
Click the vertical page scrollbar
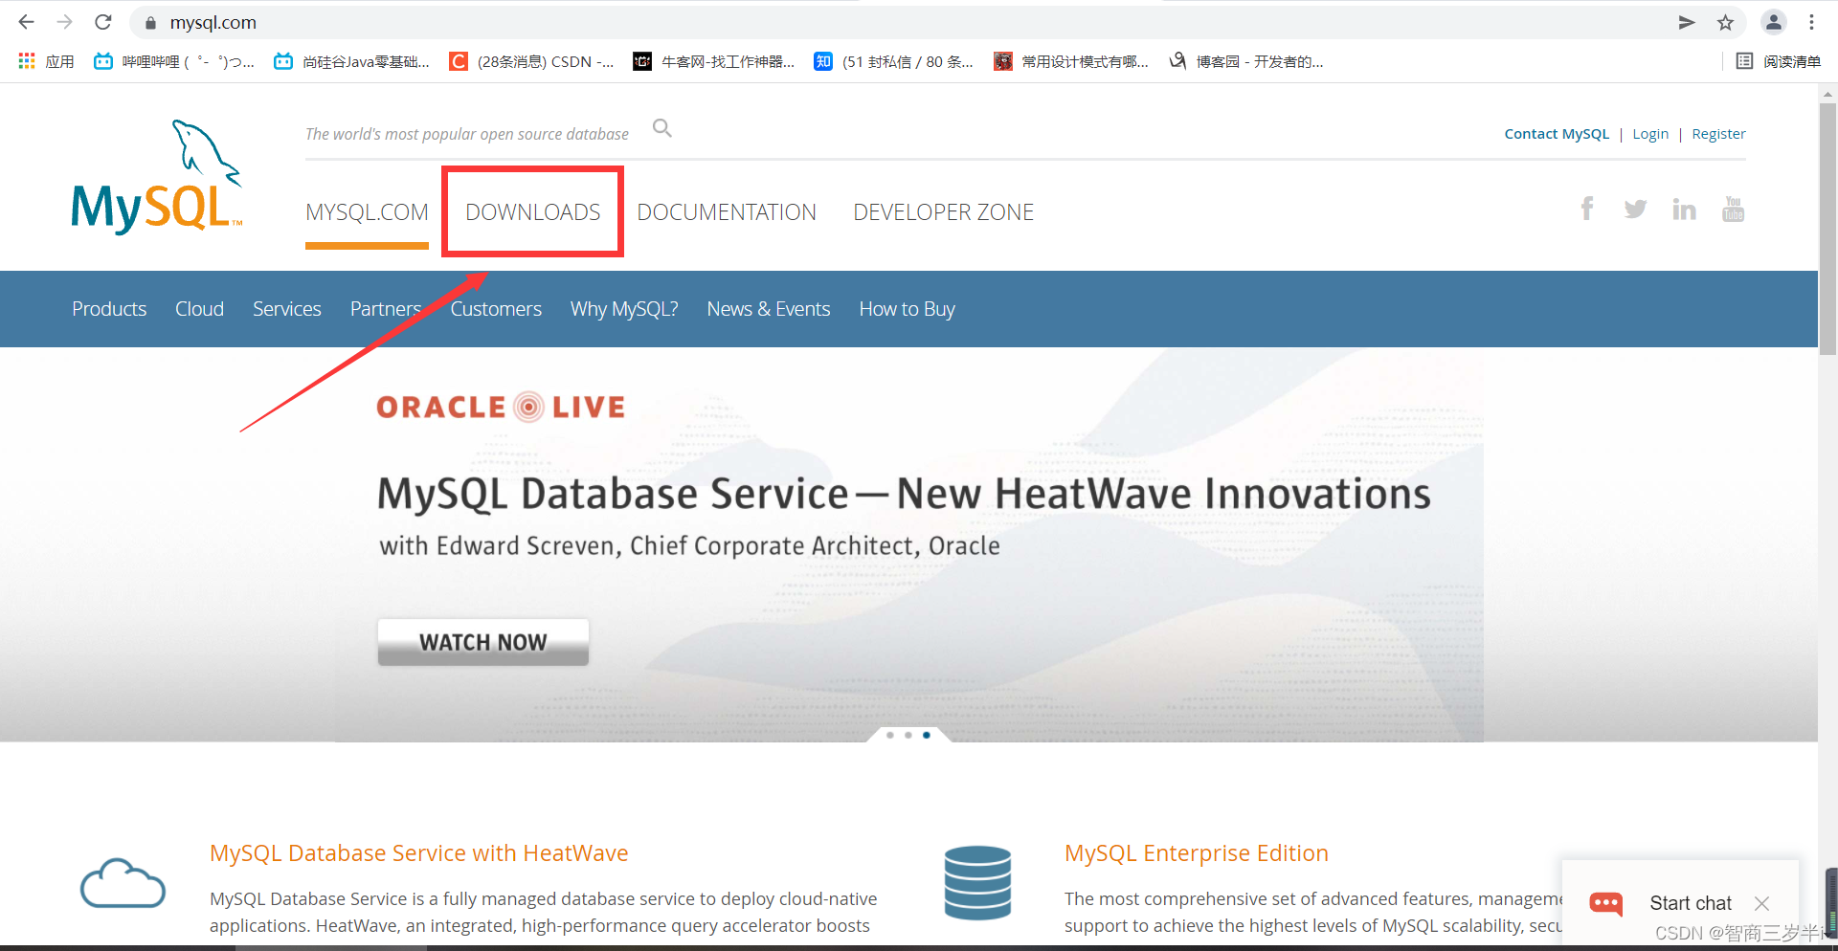(x=1827, y=220)
